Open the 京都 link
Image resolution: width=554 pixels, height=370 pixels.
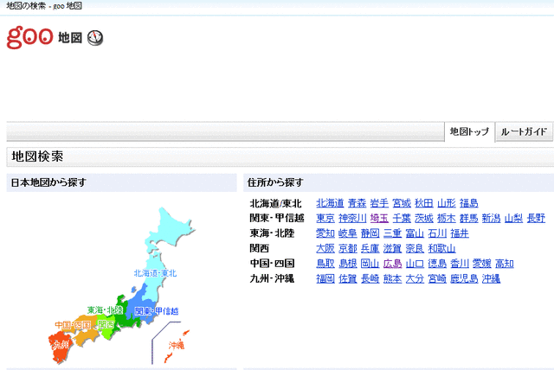pyautogui.click(x=348, y=249)
